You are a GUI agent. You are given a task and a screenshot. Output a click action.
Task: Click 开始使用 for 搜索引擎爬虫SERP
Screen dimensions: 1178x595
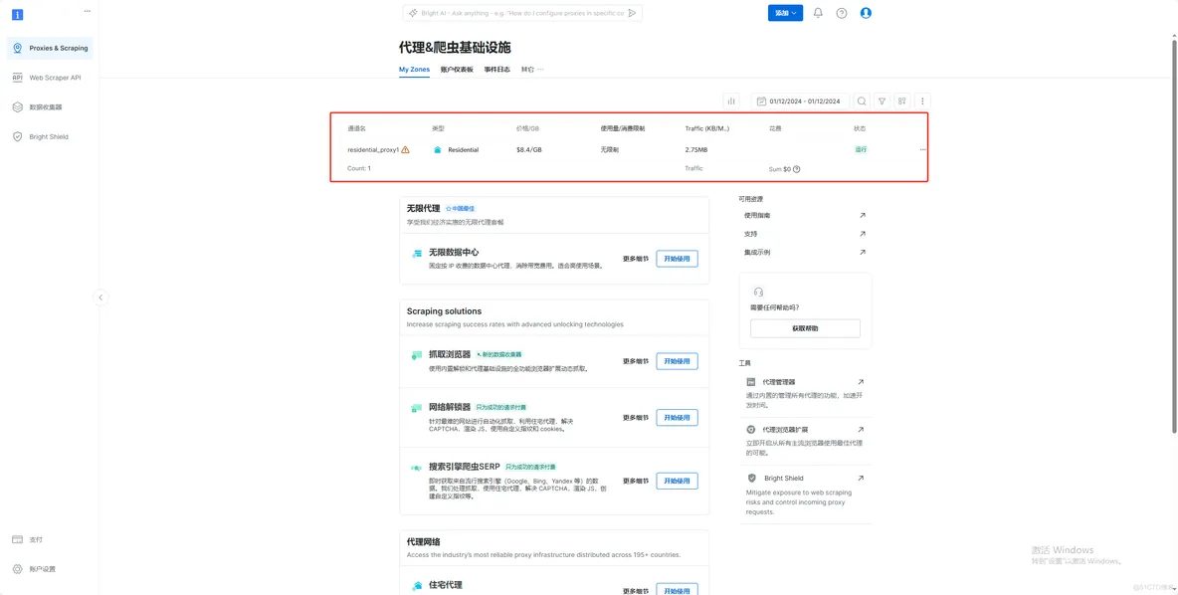coord(677,481)
